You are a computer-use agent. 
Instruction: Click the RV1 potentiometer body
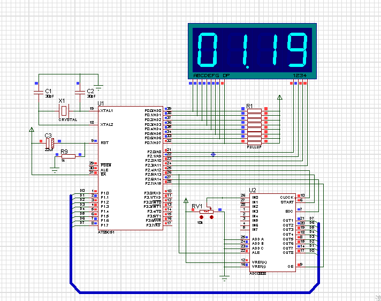207,212
